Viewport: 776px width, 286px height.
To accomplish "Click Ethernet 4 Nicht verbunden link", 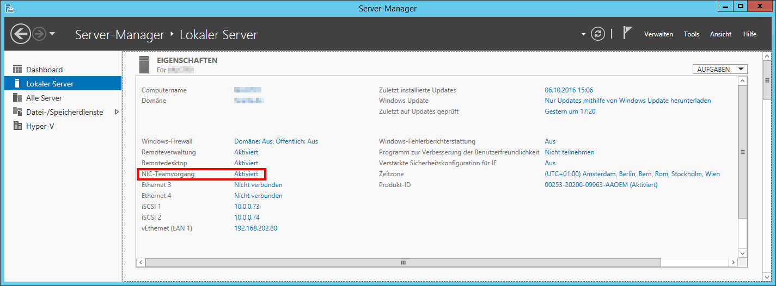I will (x=258, y=196).
